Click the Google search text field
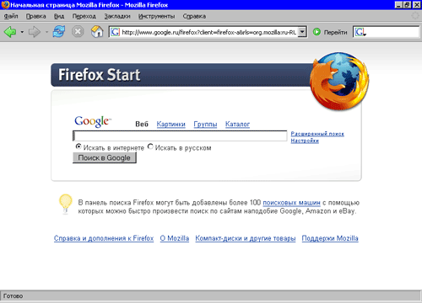 (180, 136)
